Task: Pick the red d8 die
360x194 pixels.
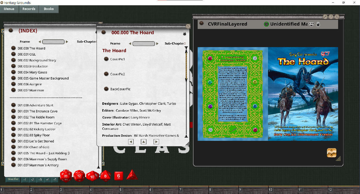Action: coord(105,176)
